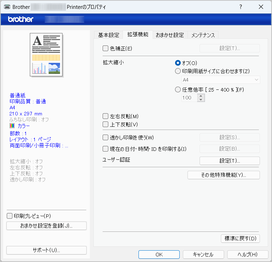Toggle 印刷プレビュー(P) checkbox
Viewport: 272px width, 262px height.
click(10, 216)
